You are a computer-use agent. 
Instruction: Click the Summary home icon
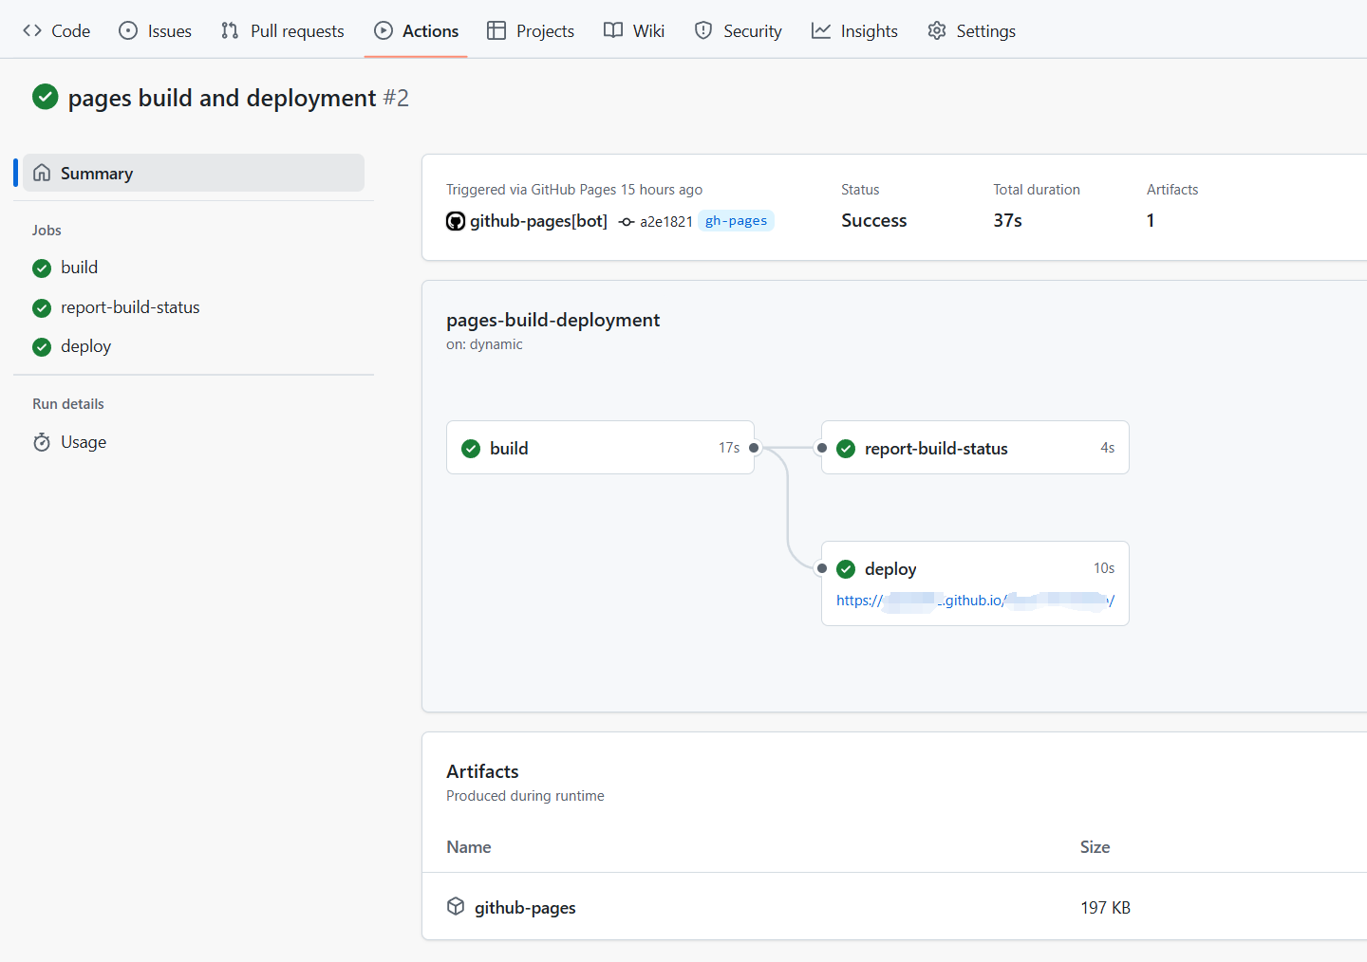tap(42, 173)
